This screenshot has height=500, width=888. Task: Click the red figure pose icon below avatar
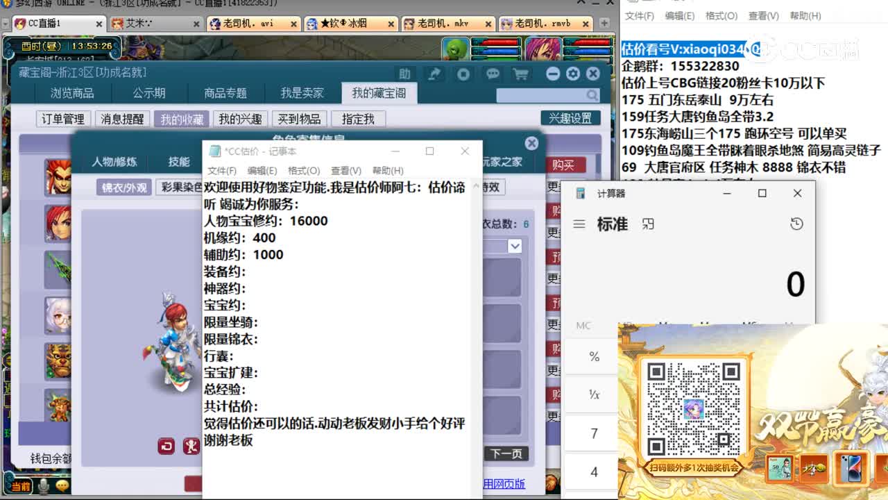[x=191, y=446]
